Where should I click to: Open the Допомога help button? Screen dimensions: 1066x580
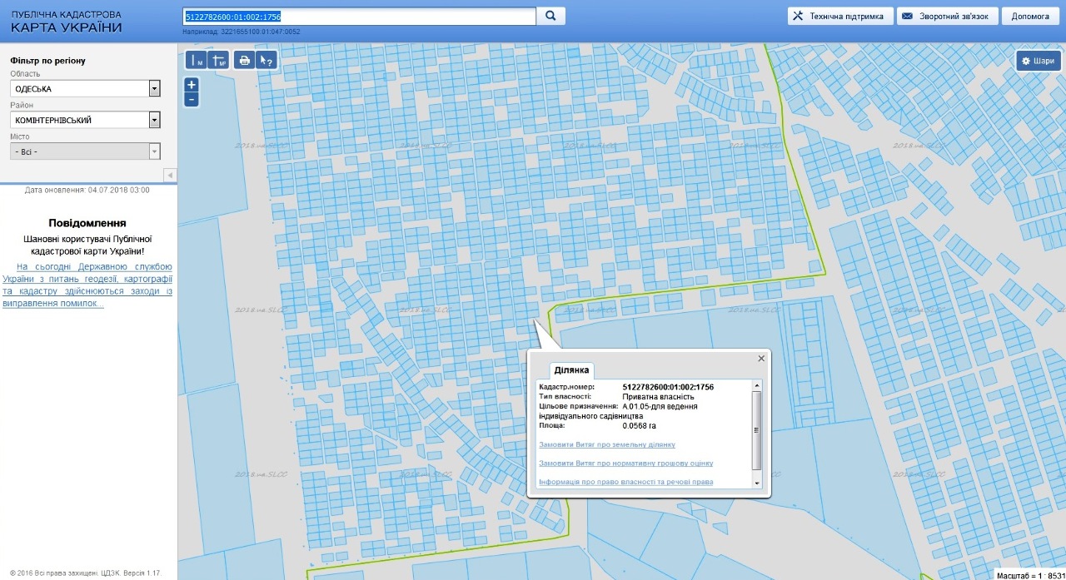pos(1030,16)
